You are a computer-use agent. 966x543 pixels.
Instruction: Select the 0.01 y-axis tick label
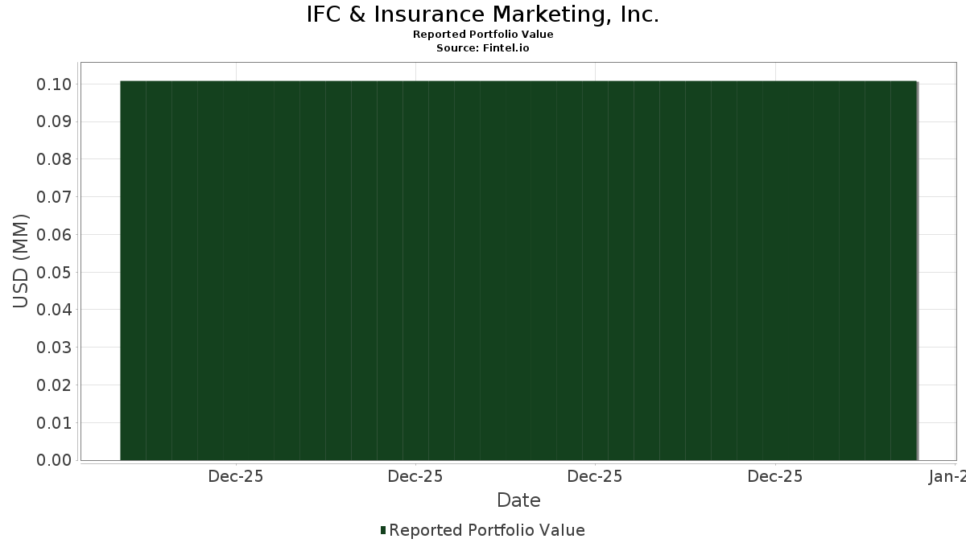tap(54, 423)
